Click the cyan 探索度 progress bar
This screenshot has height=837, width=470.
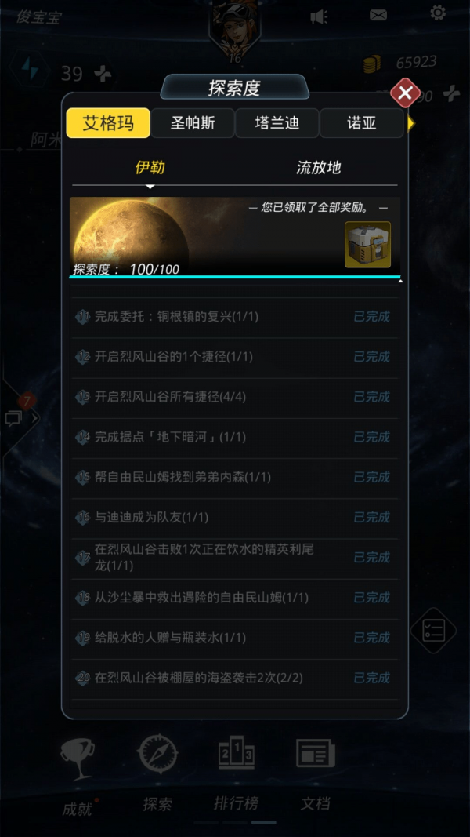point(235,277)
